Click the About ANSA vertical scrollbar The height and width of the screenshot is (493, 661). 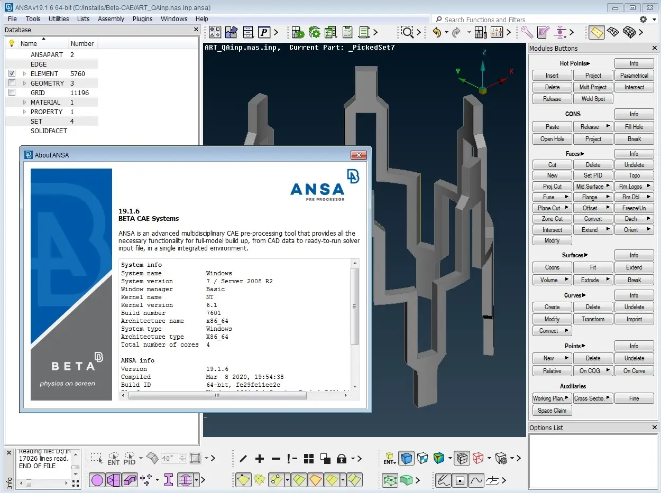pos(355,325)
